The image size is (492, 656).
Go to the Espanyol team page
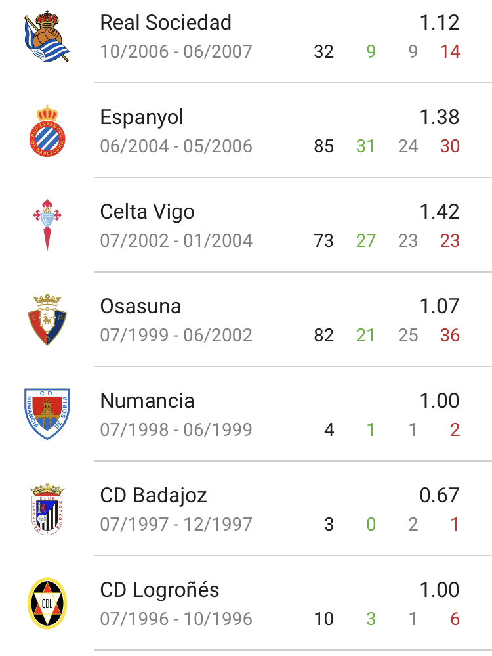click(142, 118)
